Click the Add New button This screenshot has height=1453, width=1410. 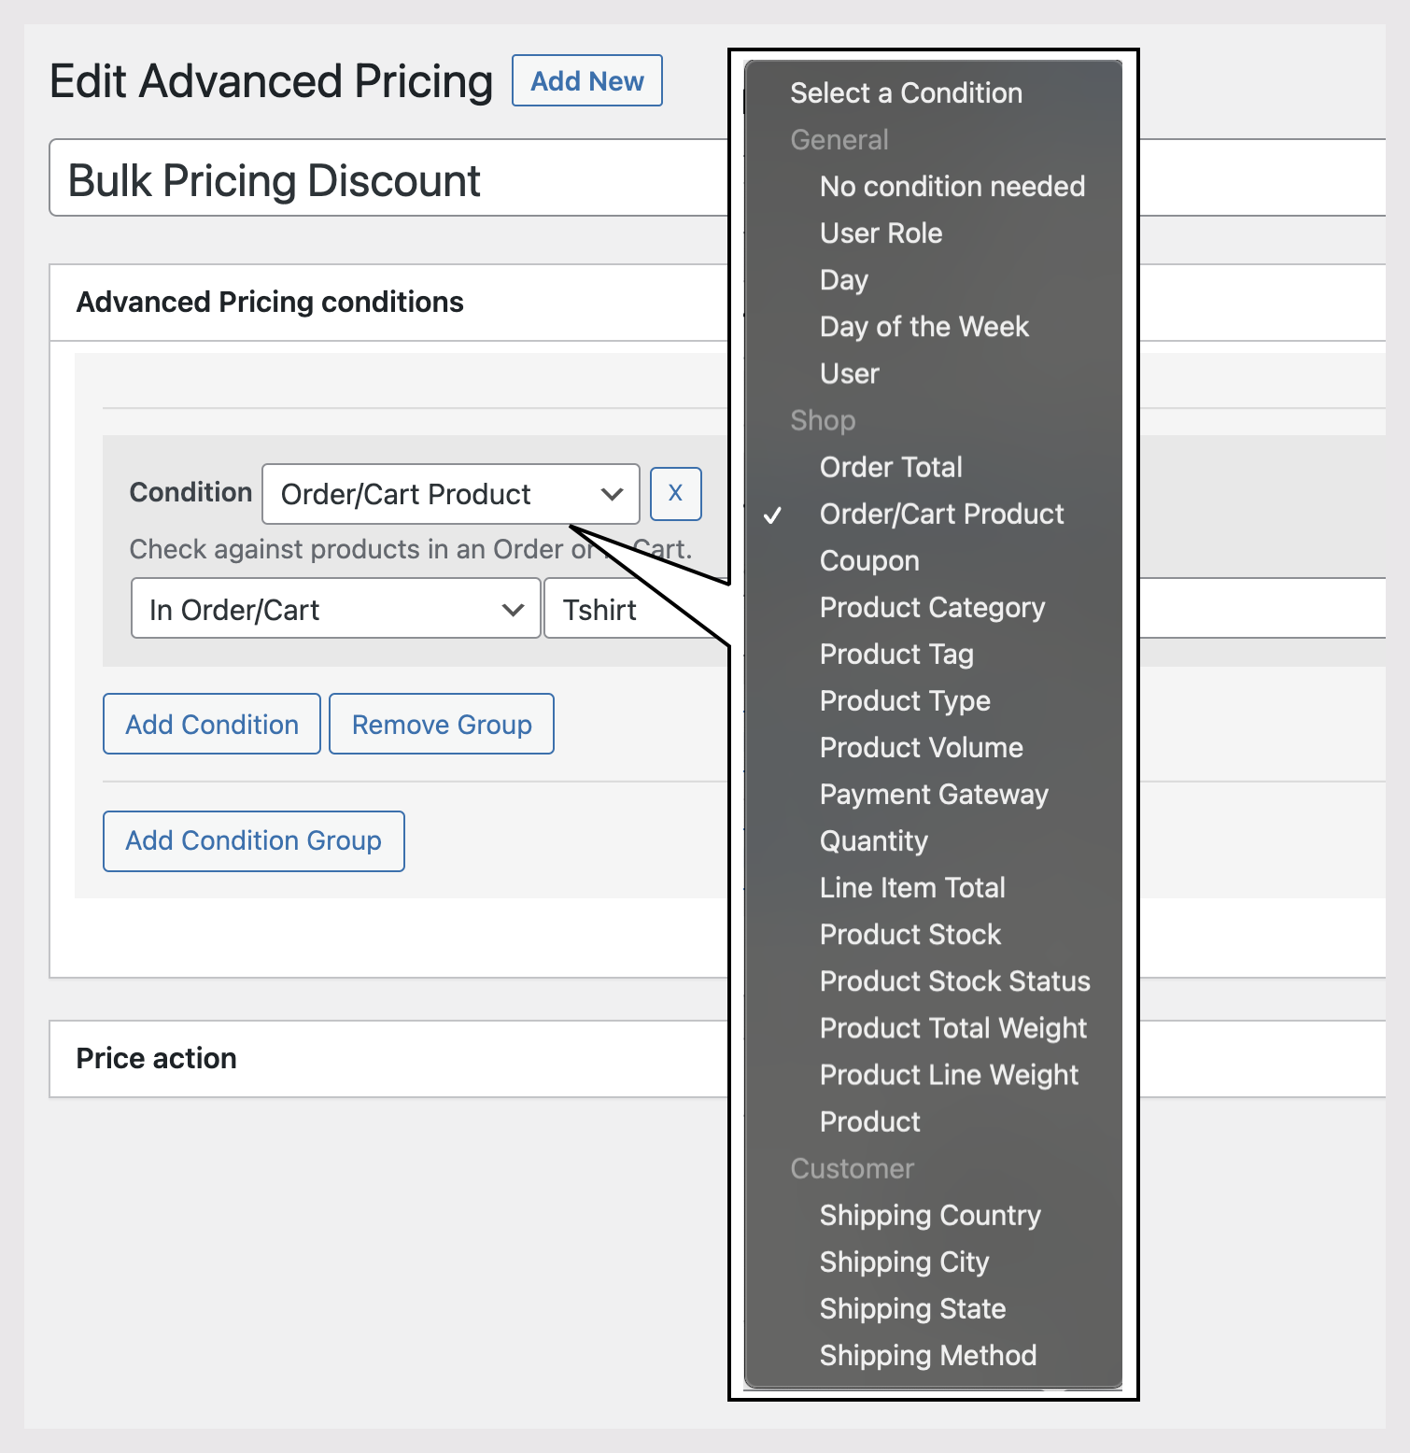click(586, 81)
